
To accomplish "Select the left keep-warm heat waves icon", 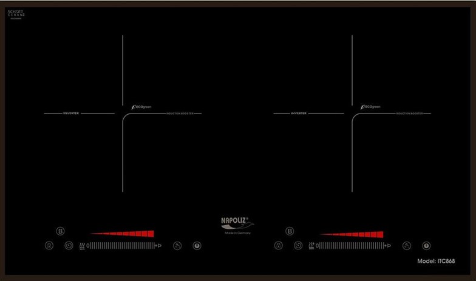I will (x=82, y=246).
